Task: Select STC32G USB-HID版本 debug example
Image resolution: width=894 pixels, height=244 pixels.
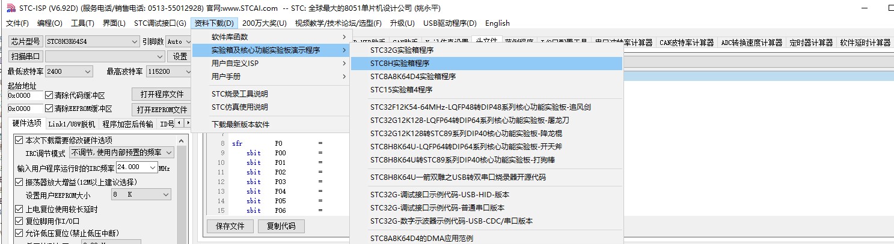Action: [487, 195]
